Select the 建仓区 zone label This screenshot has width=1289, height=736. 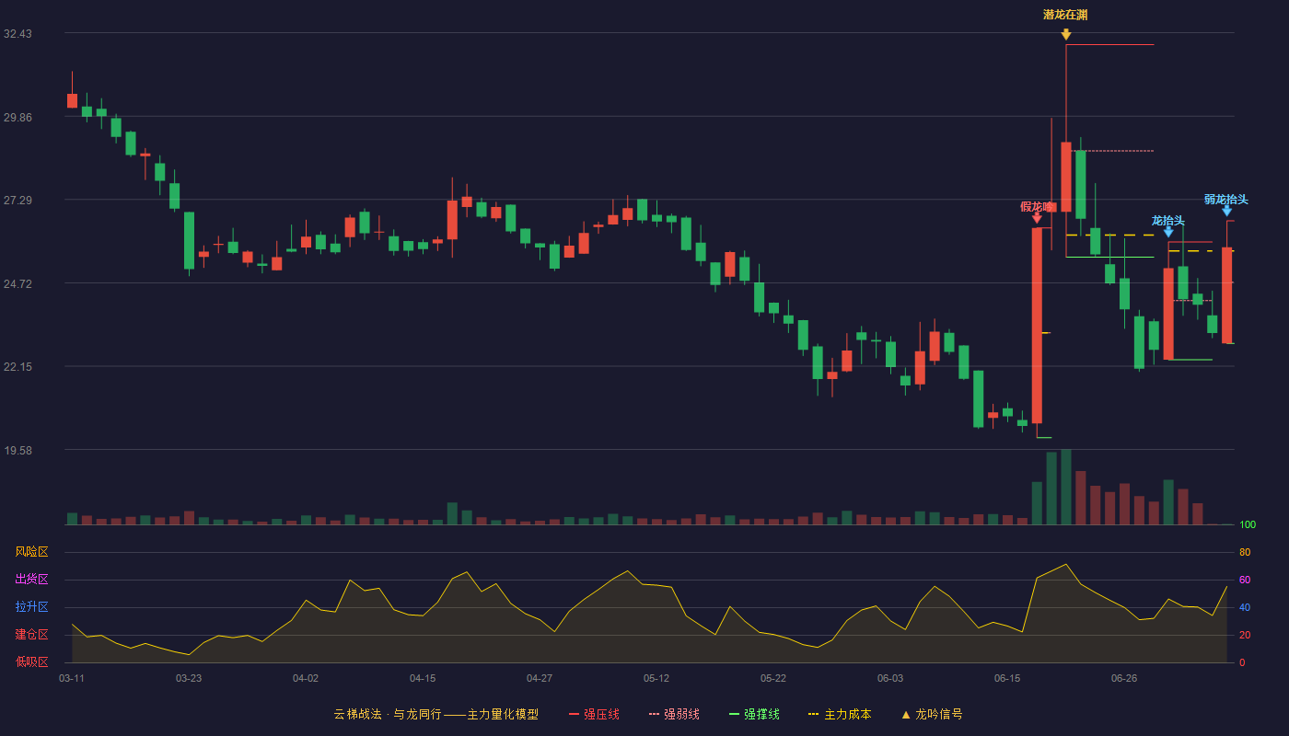coord(31,635)
